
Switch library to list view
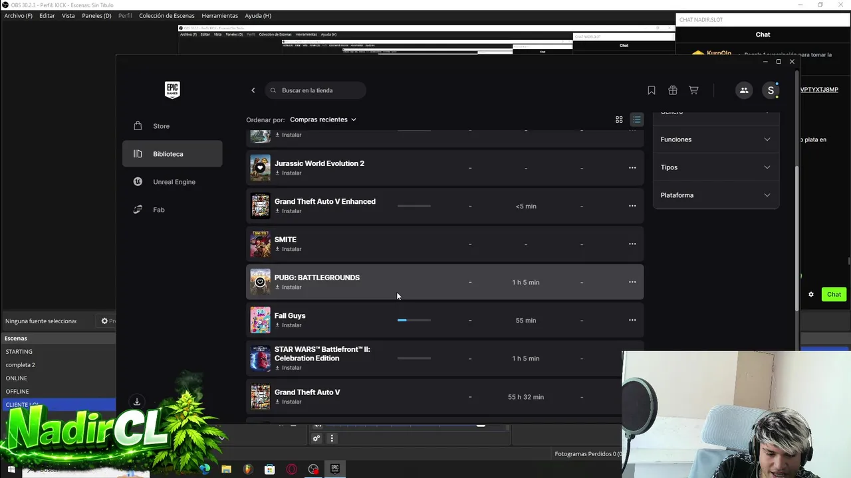pyautogui.click(x=637, y=119)
